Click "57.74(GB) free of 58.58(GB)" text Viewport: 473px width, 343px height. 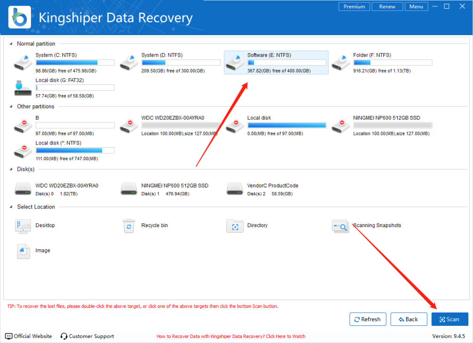65,96
